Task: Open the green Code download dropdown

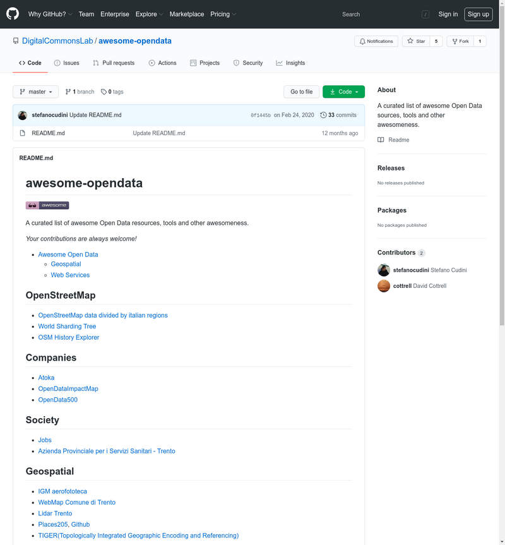Action: pos(343,92)
